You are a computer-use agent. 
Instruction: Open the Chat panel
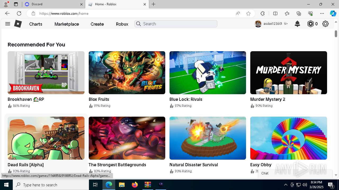point(295,173)
